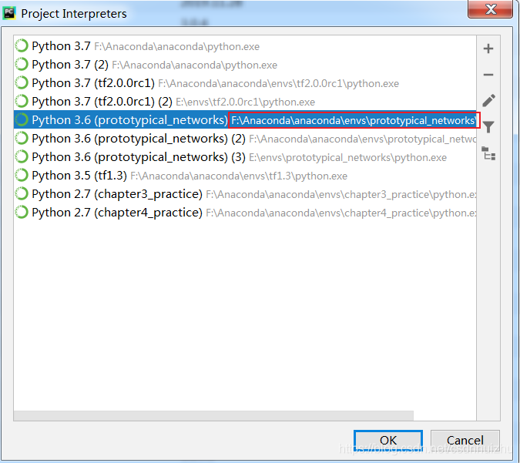This screenshot has width=520, height=463.
Task: Edit interpreter using the pencil icon
Action: pyautogui.click(x=488, y=100)
